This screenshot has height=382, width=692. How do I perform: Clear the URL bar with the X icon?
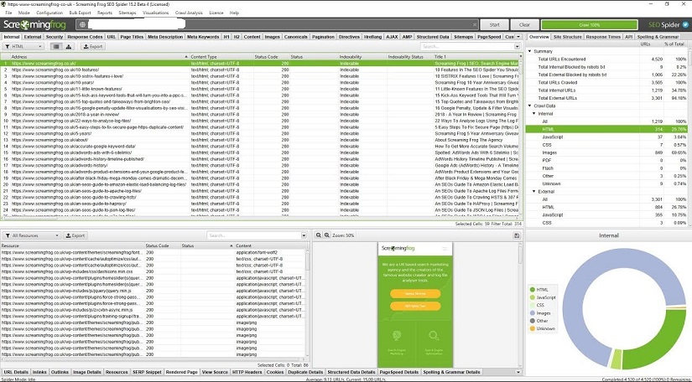(475, 24)
